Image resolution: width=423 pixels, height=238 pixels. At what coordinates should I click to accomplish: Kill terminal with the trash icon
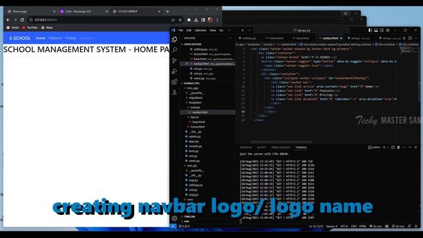click(x=399, y=147)
